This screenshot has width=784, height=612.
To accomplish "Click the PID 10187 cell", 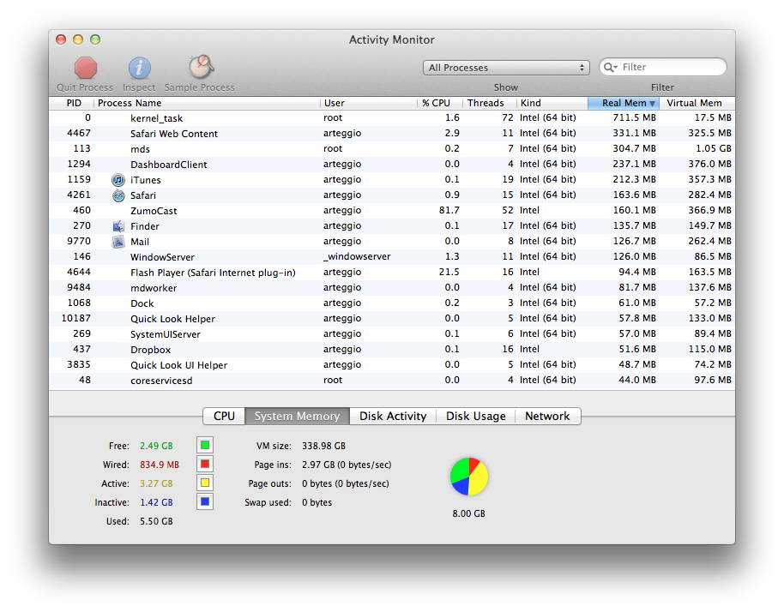I will 76,318.
